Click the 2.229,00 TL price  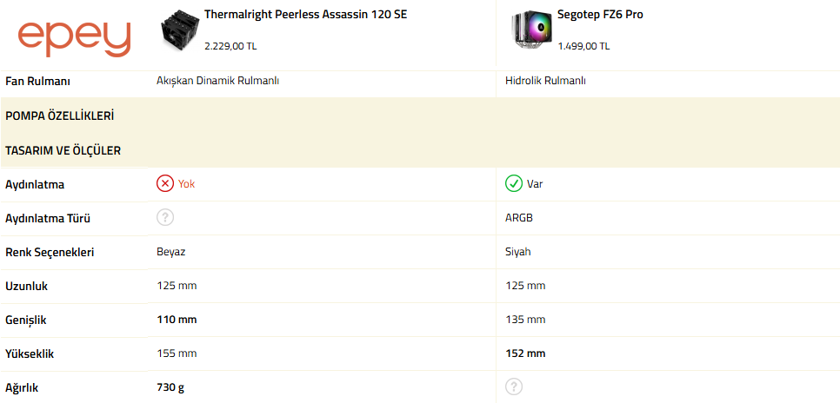coord(230,46)
